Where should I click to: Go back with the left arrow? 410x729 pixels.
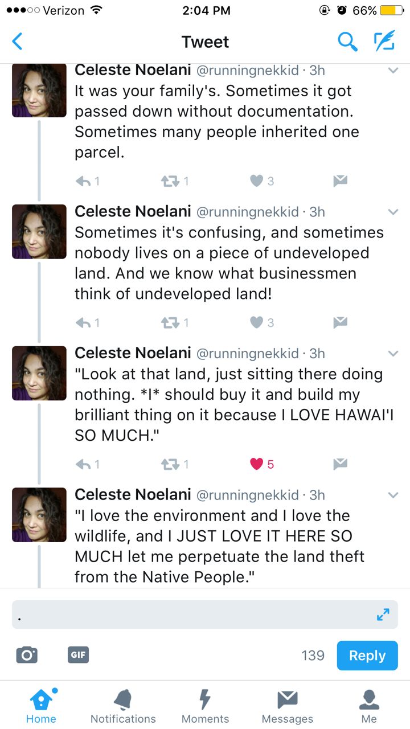coord(18,42)
